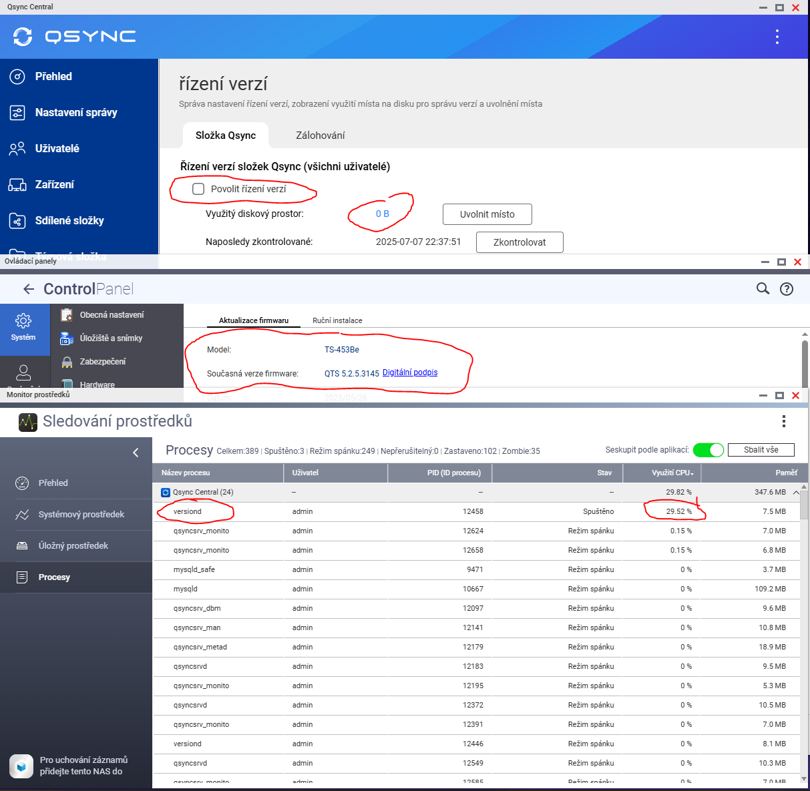
Task: Switch to the Zálohování tab
Action: coord(321,136)
